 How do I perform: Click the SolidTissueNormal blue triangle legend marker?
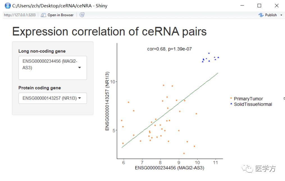click(x=231, y=104)
